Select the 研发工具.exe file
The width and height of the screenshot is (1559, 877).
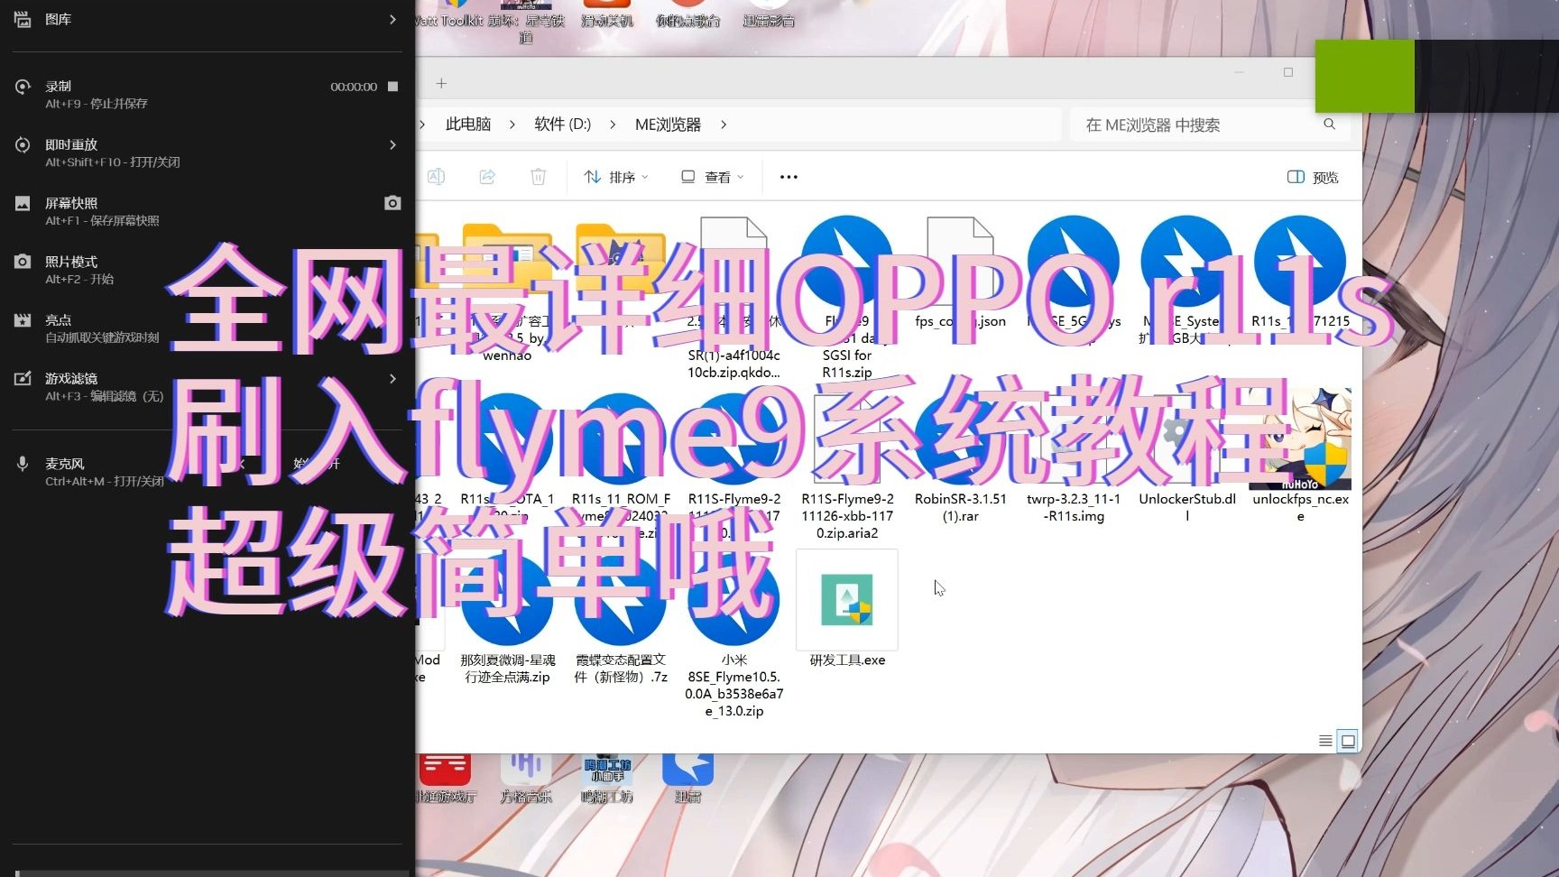click(847, 609)
